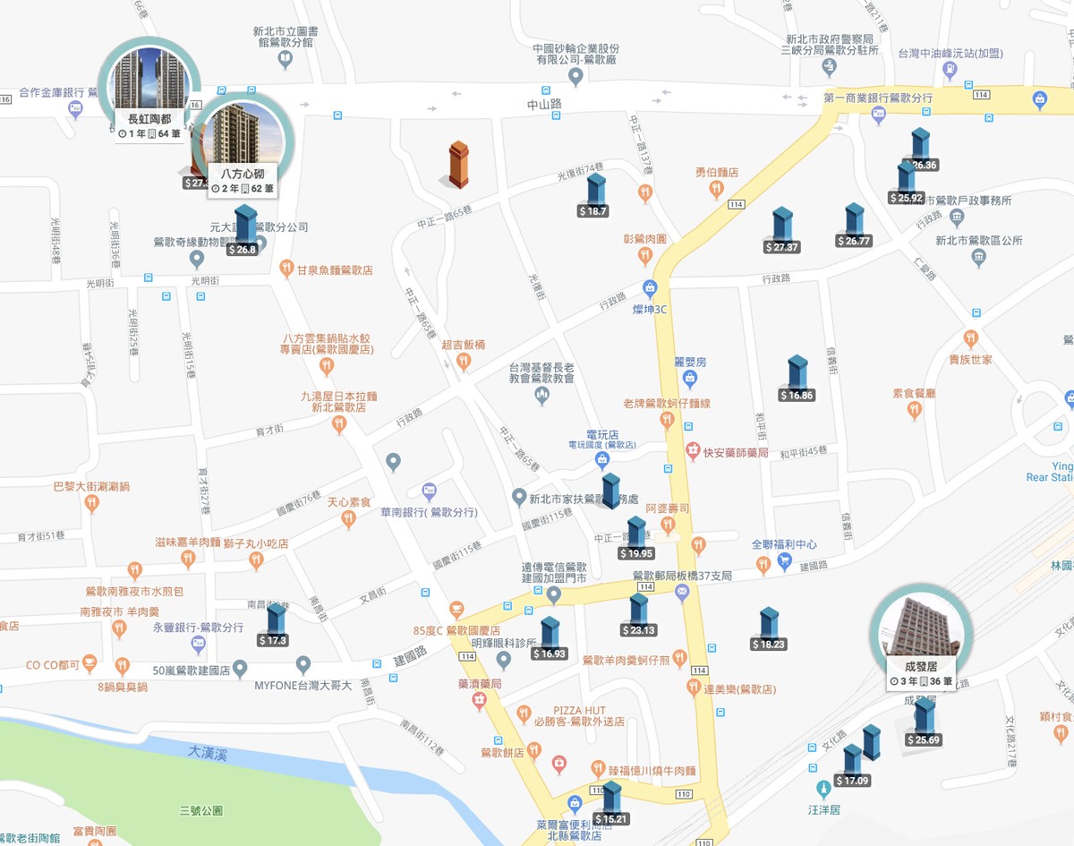
Task: Click the 彰鶯肉圓 restaurant pin
Action: (644, 256)
